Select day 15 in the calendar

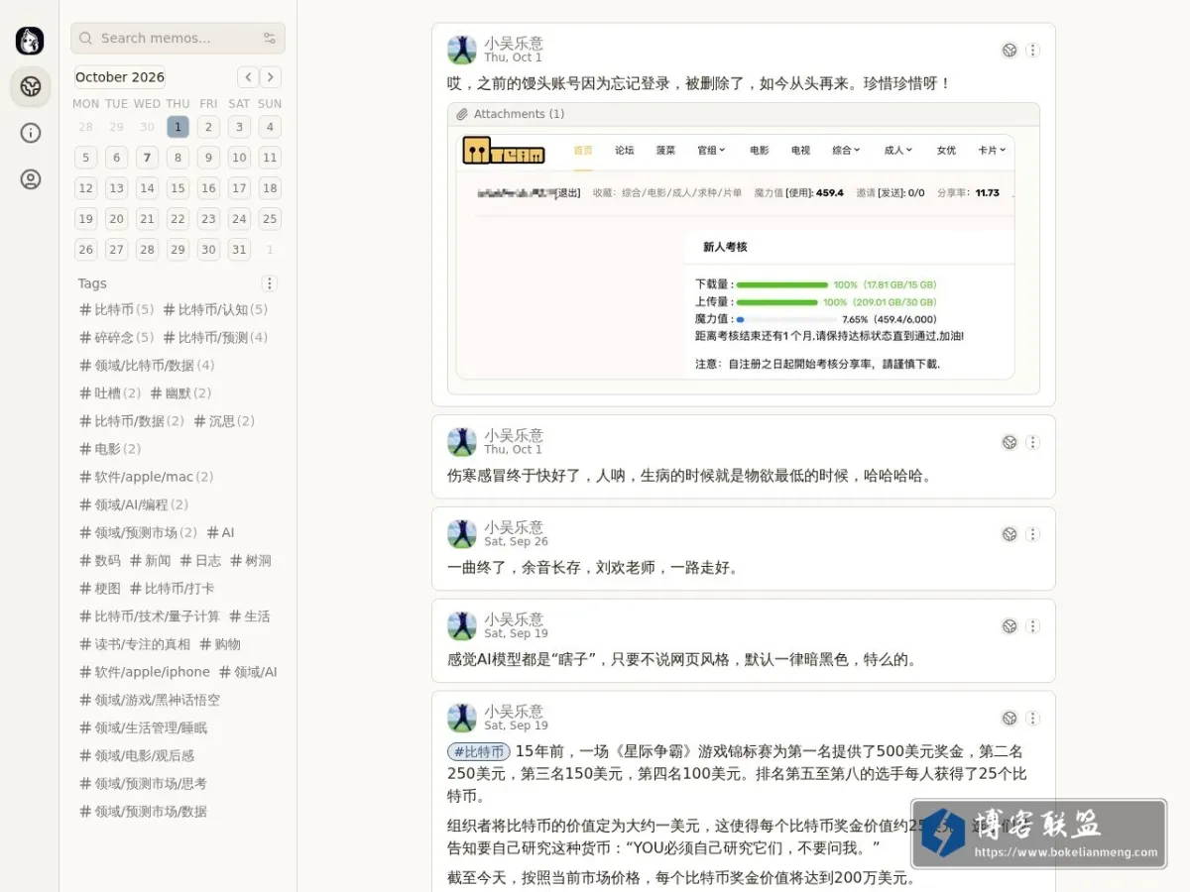coord(178,188)
